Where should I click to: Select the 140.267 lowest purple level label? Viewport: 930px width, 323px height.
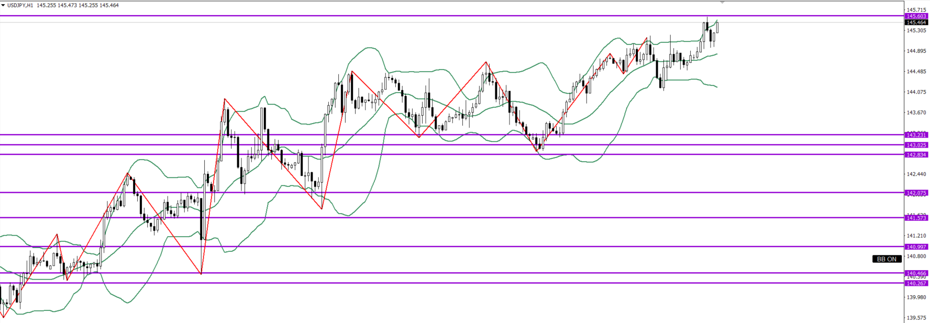pos(916,283)
